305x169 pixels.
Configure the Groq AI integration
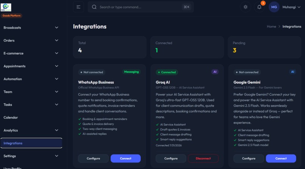click(x=171, y=158)
